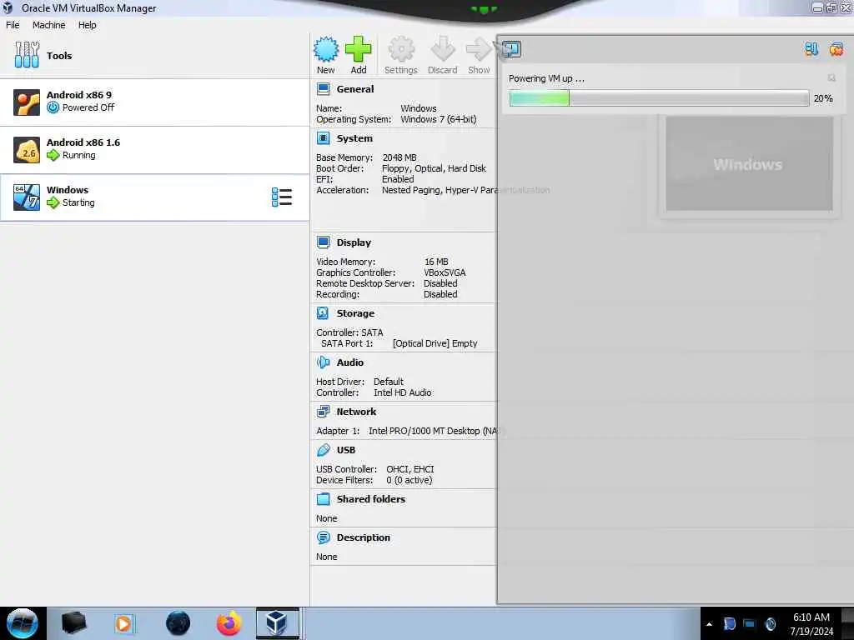Select the Android x86 9 machine

(154, 102)
